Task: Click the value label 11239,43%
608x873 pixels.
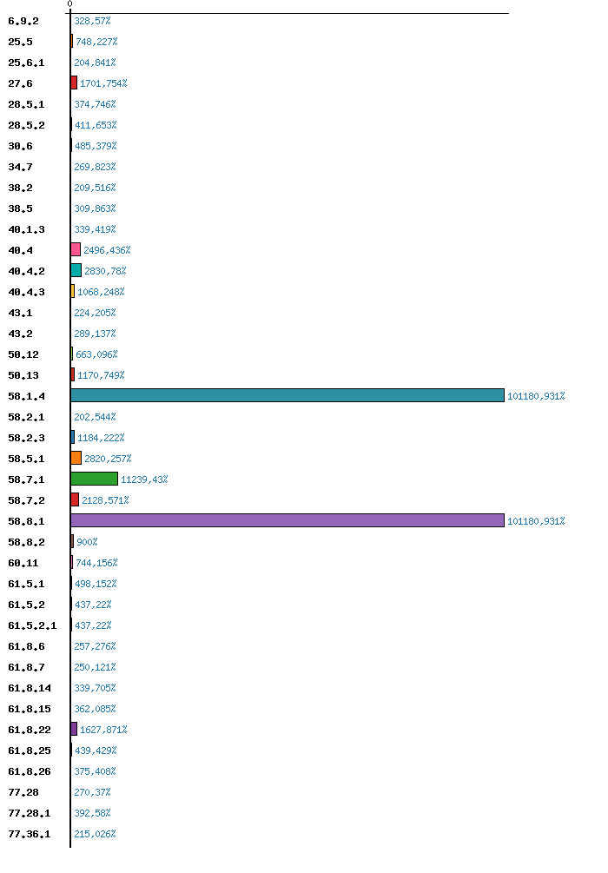Action: (144, 479)
